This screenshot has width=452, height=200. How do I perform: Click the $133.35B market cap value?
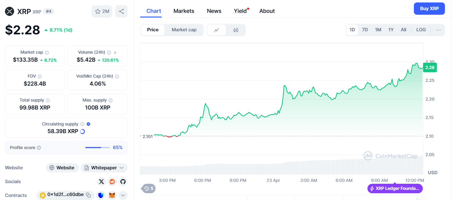(25, 60)
